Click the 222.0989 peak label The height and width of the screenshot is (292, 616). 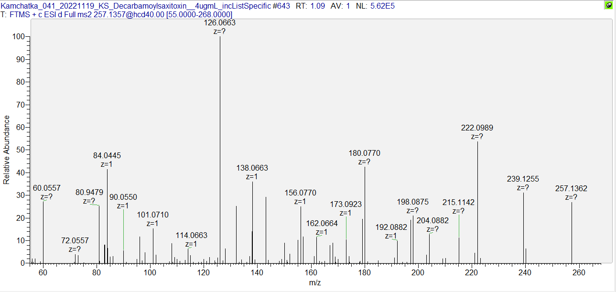coord(477,128)
